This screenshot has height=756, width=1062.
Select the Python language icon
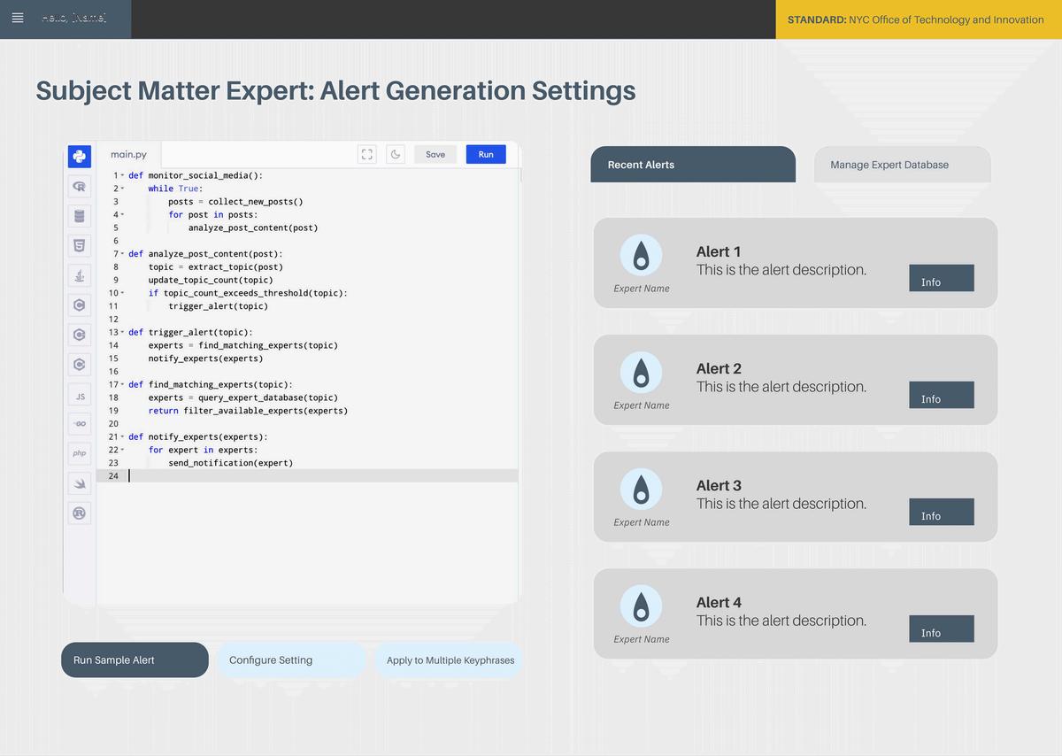(x=80, y=157)
